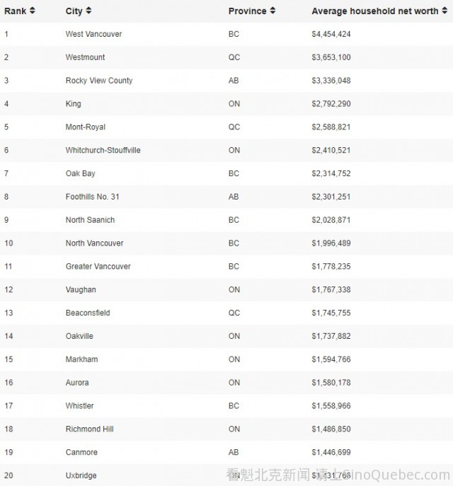
Task: Click the Mont-Royal city cell
Action: click(85, 127)
